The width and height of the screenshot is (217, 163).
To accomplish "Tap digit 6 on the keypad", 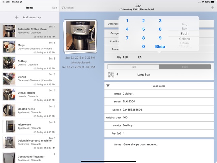I will tap(160, 29).
